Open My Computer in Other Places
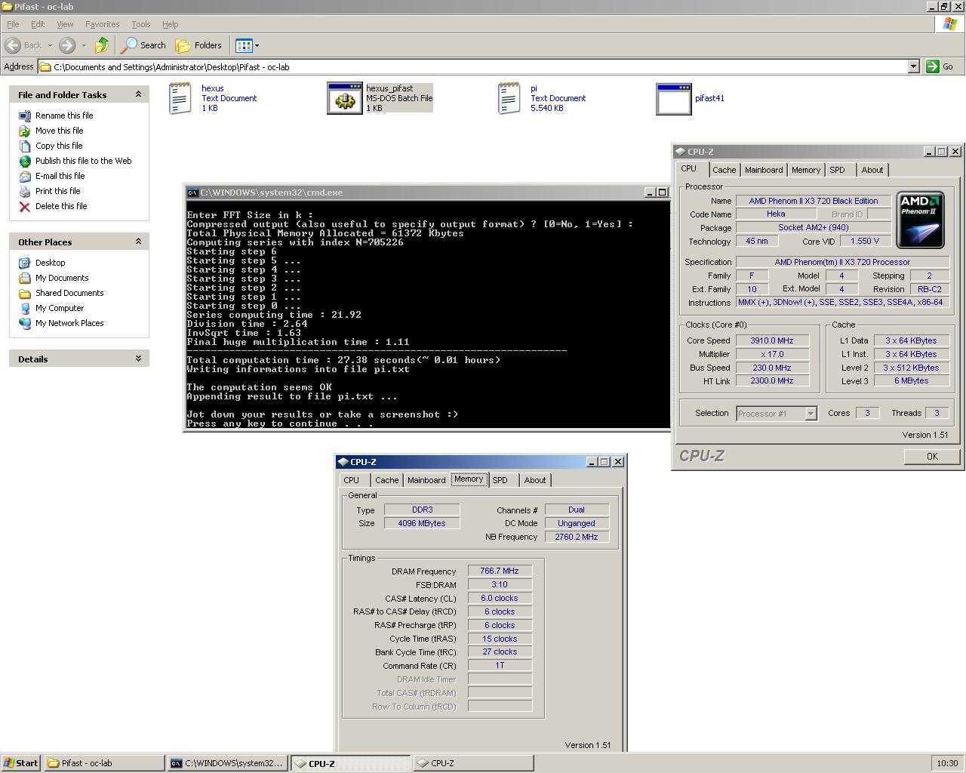 tap(60, 308)
